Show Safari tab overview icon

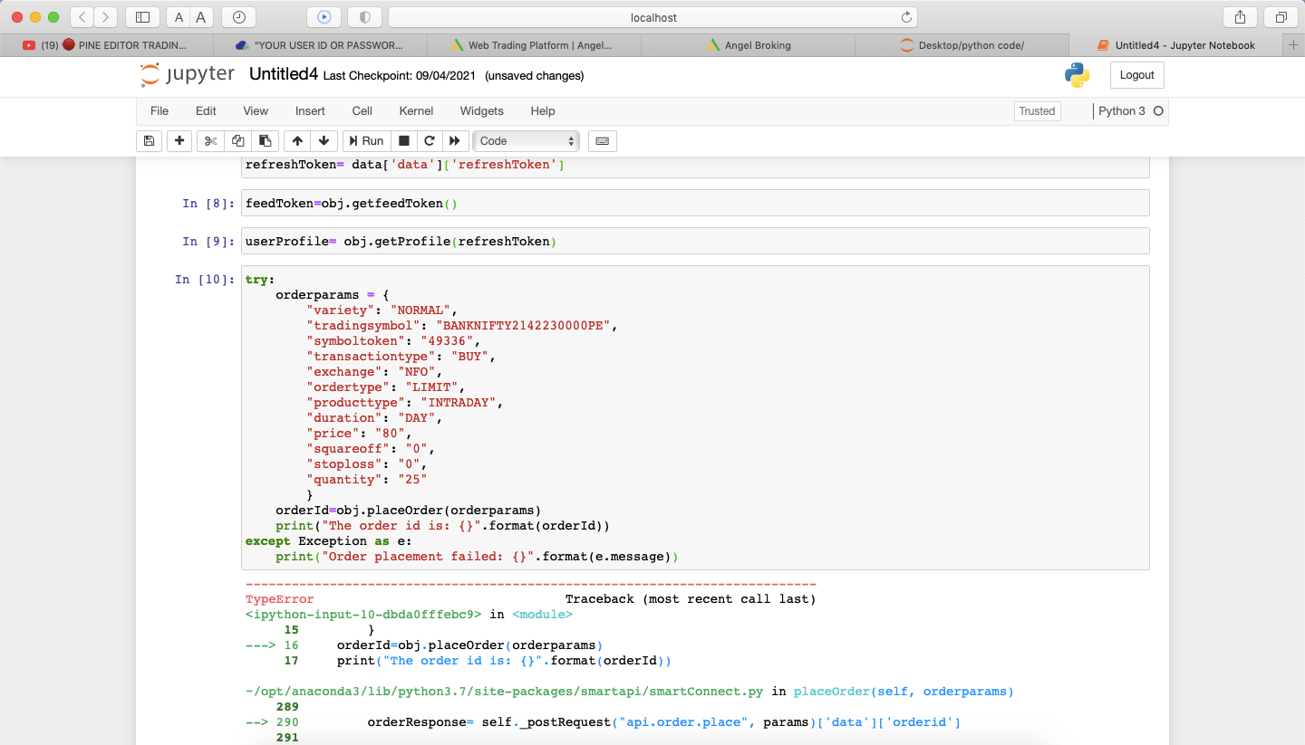(x=1281, y=17)
